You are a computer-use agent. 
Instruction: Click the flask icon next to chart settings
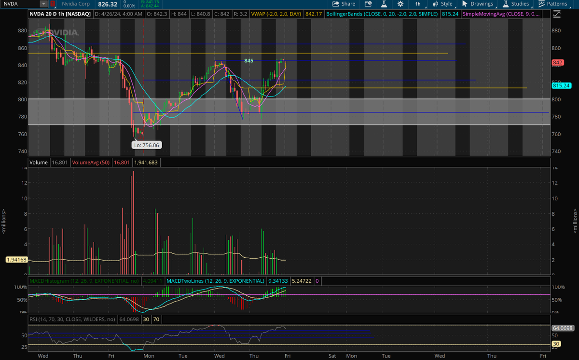pyautogui.click(x=384, y=4)
